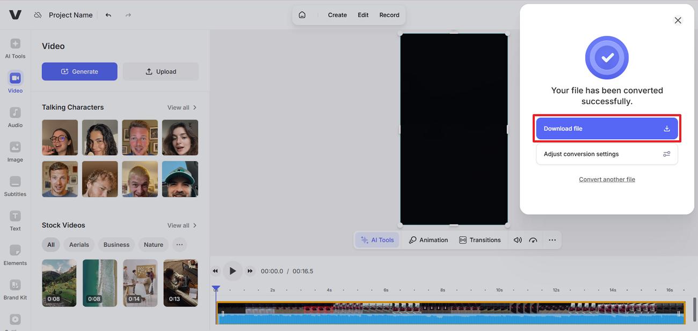The width and height of the screenshot is (698, 331).
Task: Select the 0:08 ocean aerial stock video
Action: (100, 283)
